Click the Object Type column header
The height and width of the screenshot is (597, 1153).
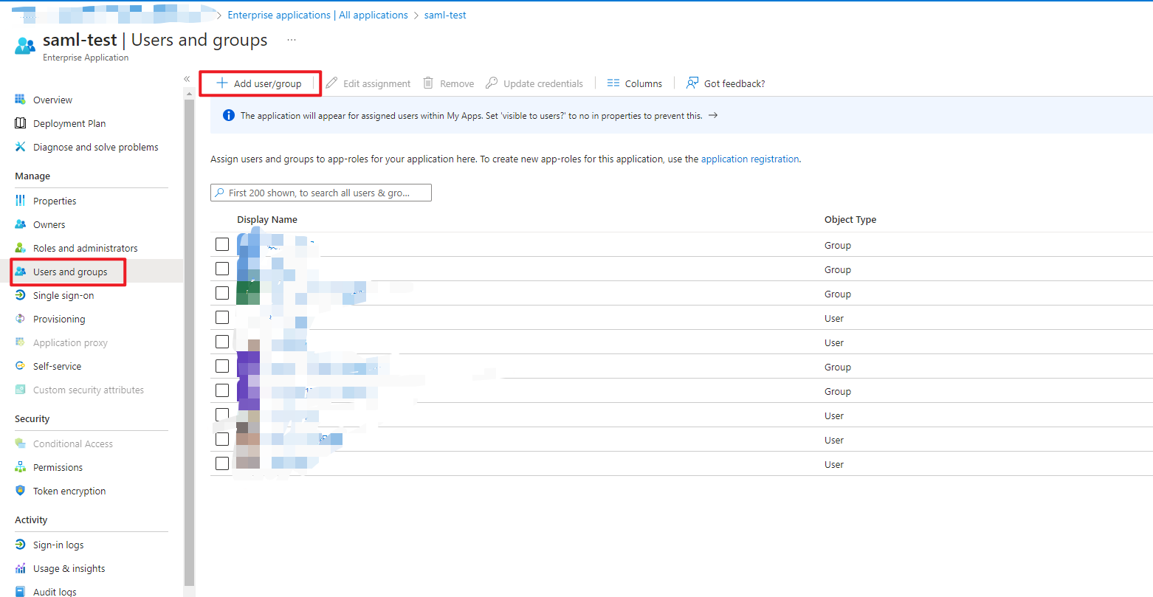[x=850, y=219]
